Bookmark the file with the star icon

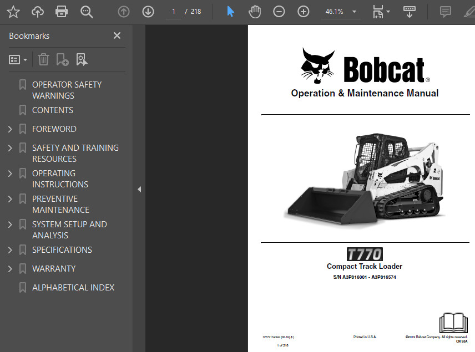point(13,12)
